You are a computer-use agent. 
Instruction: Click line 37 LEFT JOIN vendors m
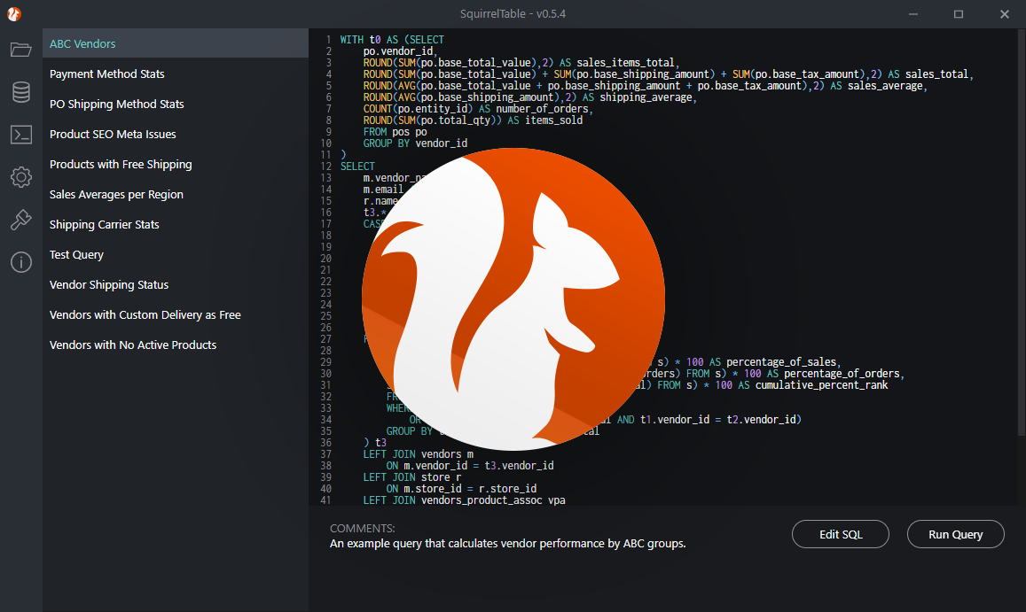(x=419, y=454)
